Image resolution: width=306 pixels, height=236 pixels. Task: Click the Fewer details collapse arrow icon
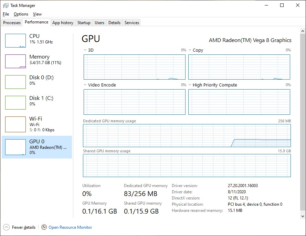click(6, 227)
